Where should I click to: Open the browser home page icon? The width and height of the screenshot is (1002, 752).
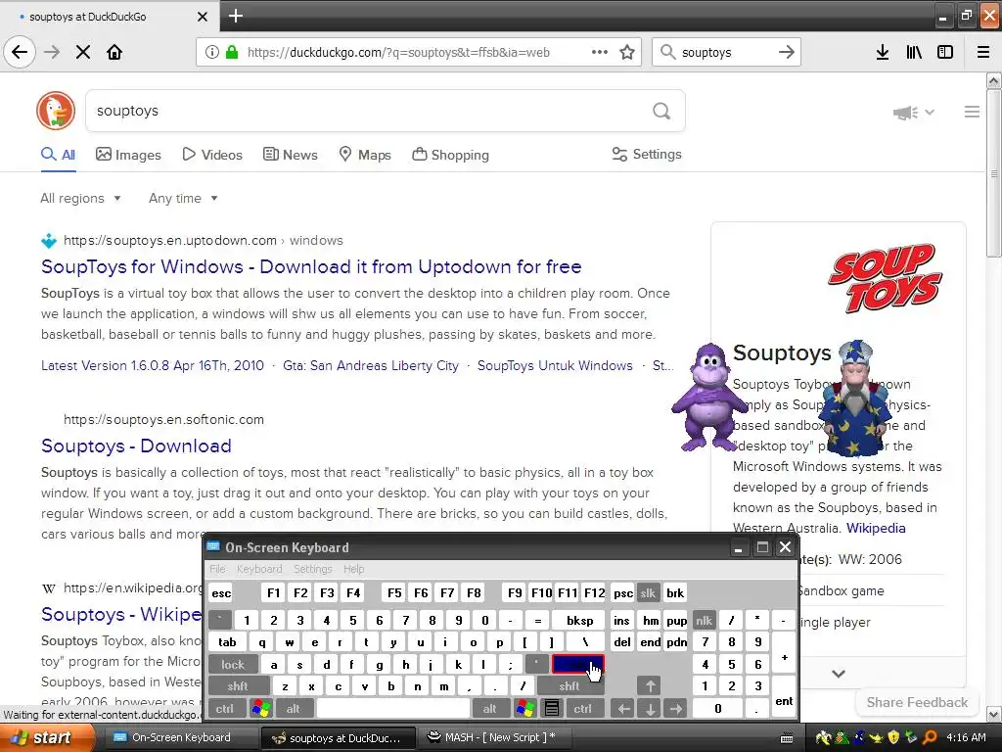pyautogui.click(x=114, y=53)
